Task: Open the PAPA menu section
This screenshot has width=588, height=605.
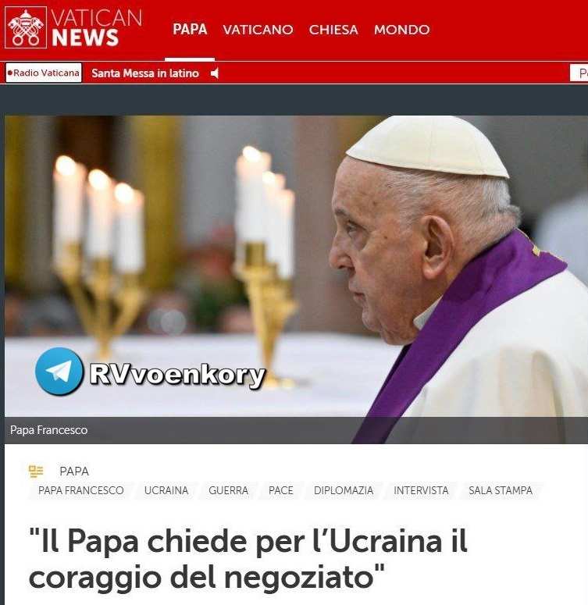Action: [190, 30]
